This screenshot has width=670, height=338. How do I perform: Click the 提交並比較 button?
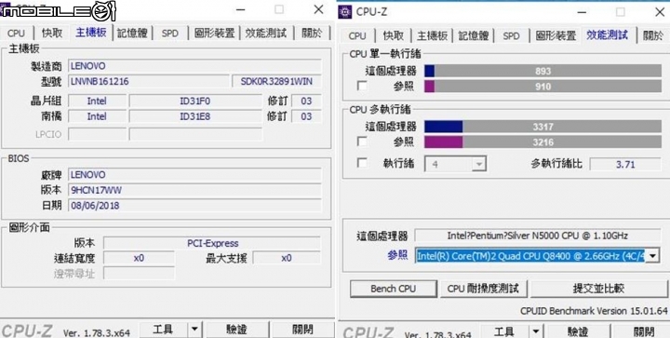pyautogui.click(x=598, y=289)
